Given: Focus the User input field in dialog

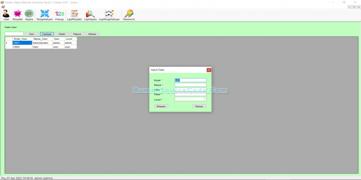Looking at the screenshot, I should click(190, 89).
